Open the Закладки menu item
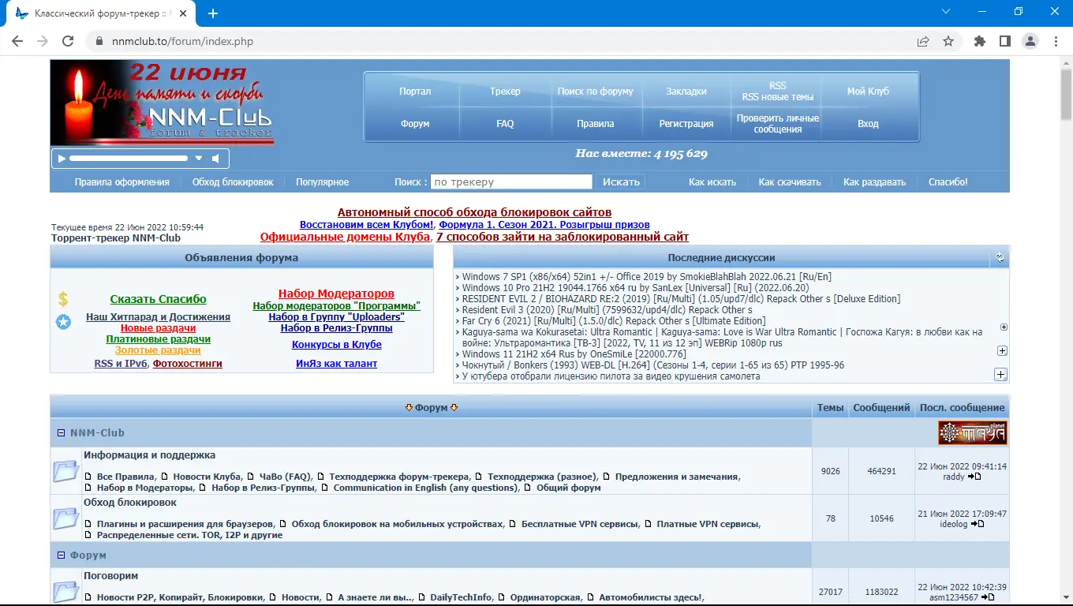 686,92
